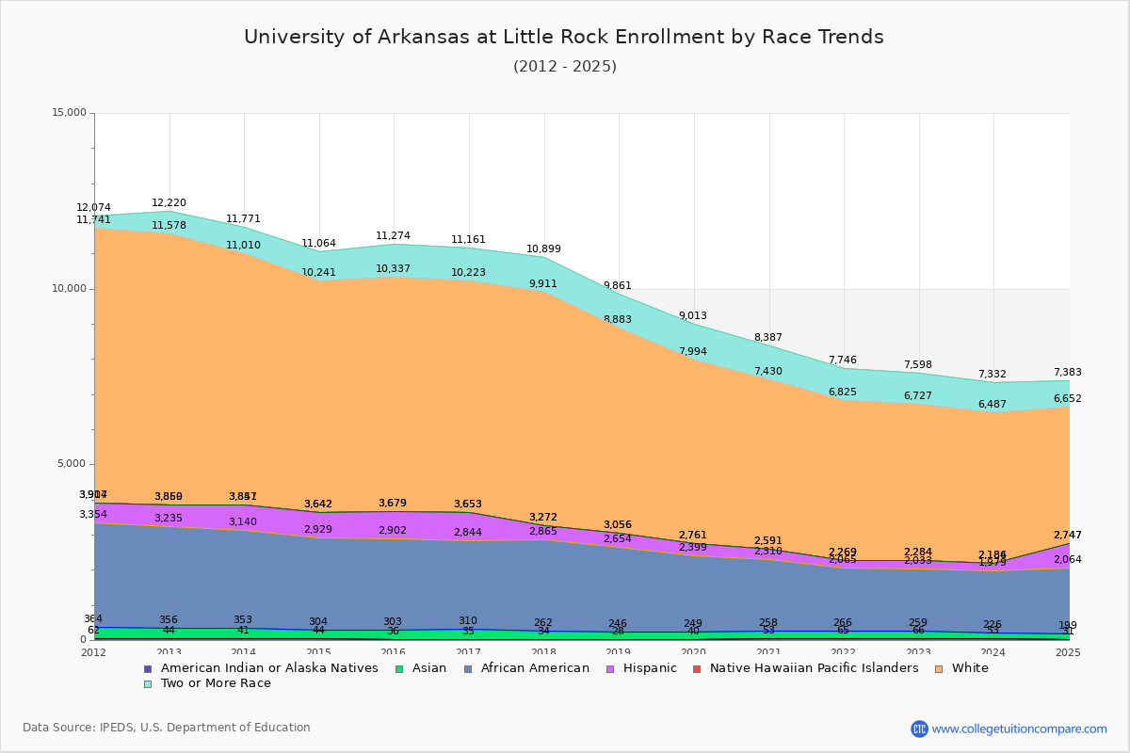Click the 310 Asian value label

pos(469,621)
